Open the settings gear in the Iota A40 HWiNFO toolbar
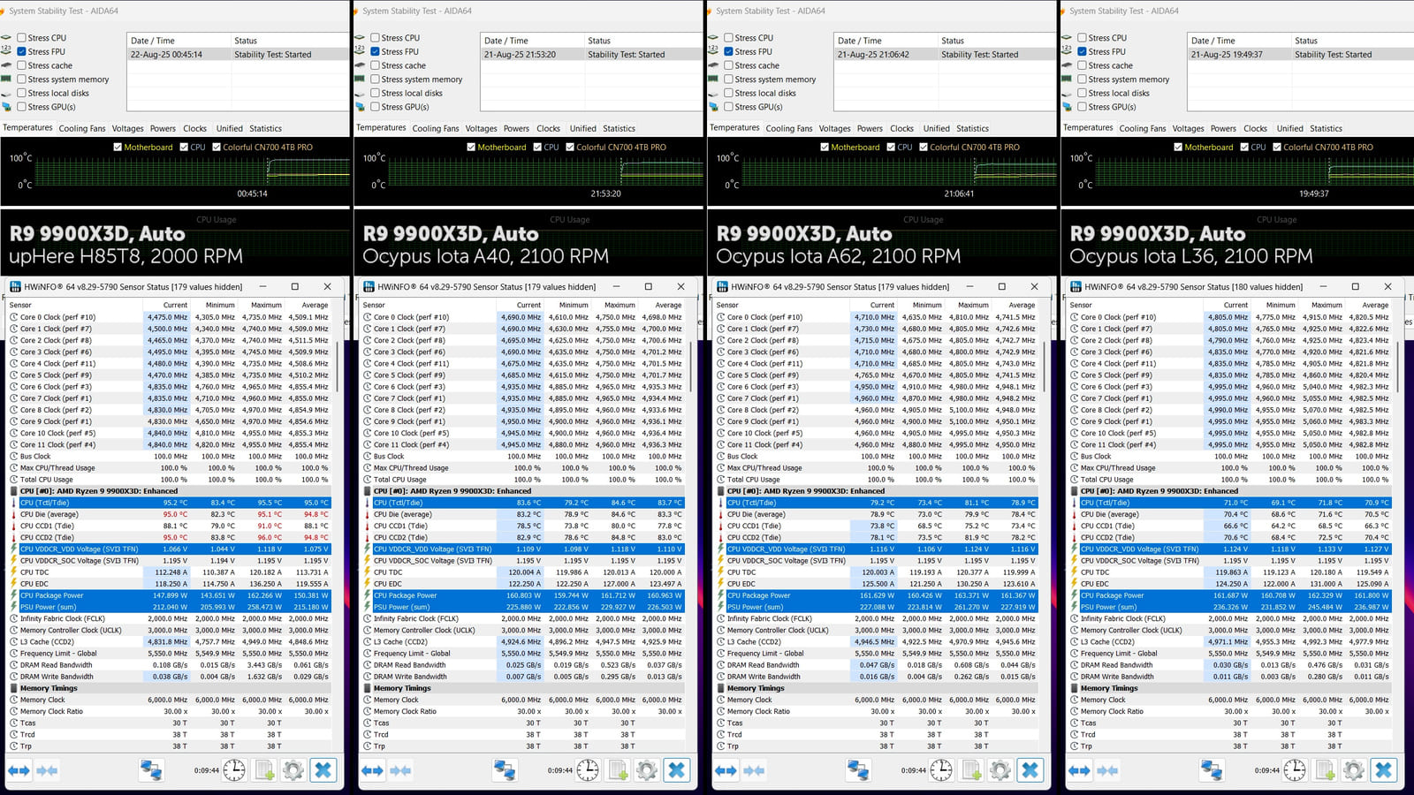Screen dimensions: 1414x795 point(647,770)
